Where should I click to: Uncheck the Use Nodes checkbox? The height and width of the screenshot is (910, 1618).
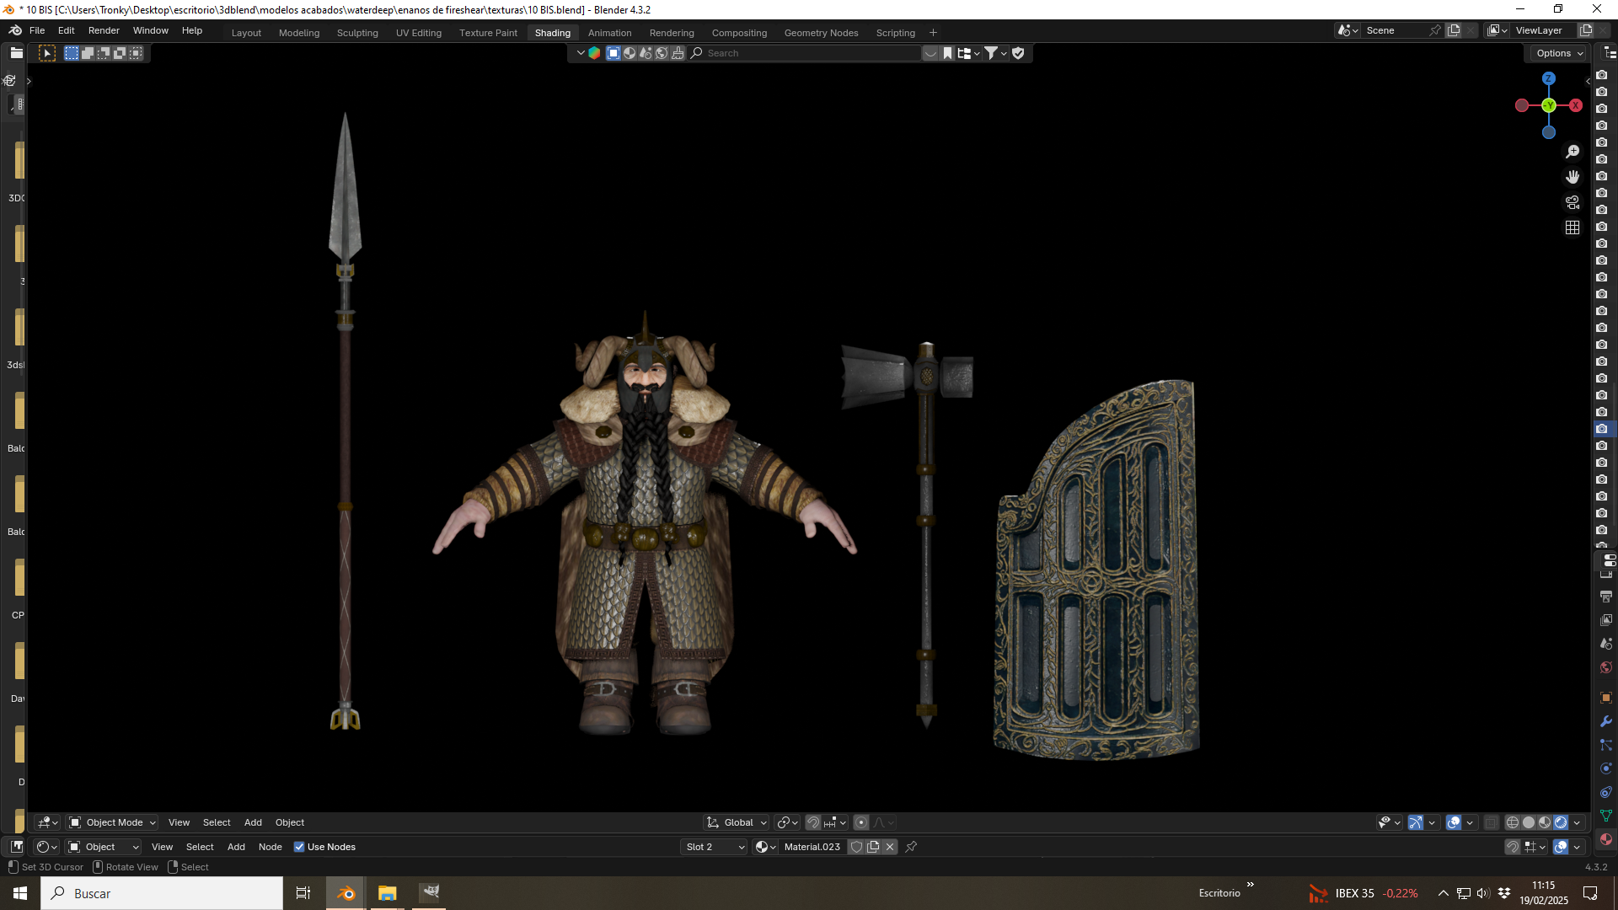coord(299,847)
